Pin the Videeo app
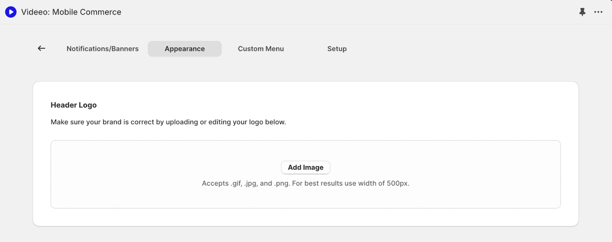This screenshot has height=242, width=612. [582, 12]
